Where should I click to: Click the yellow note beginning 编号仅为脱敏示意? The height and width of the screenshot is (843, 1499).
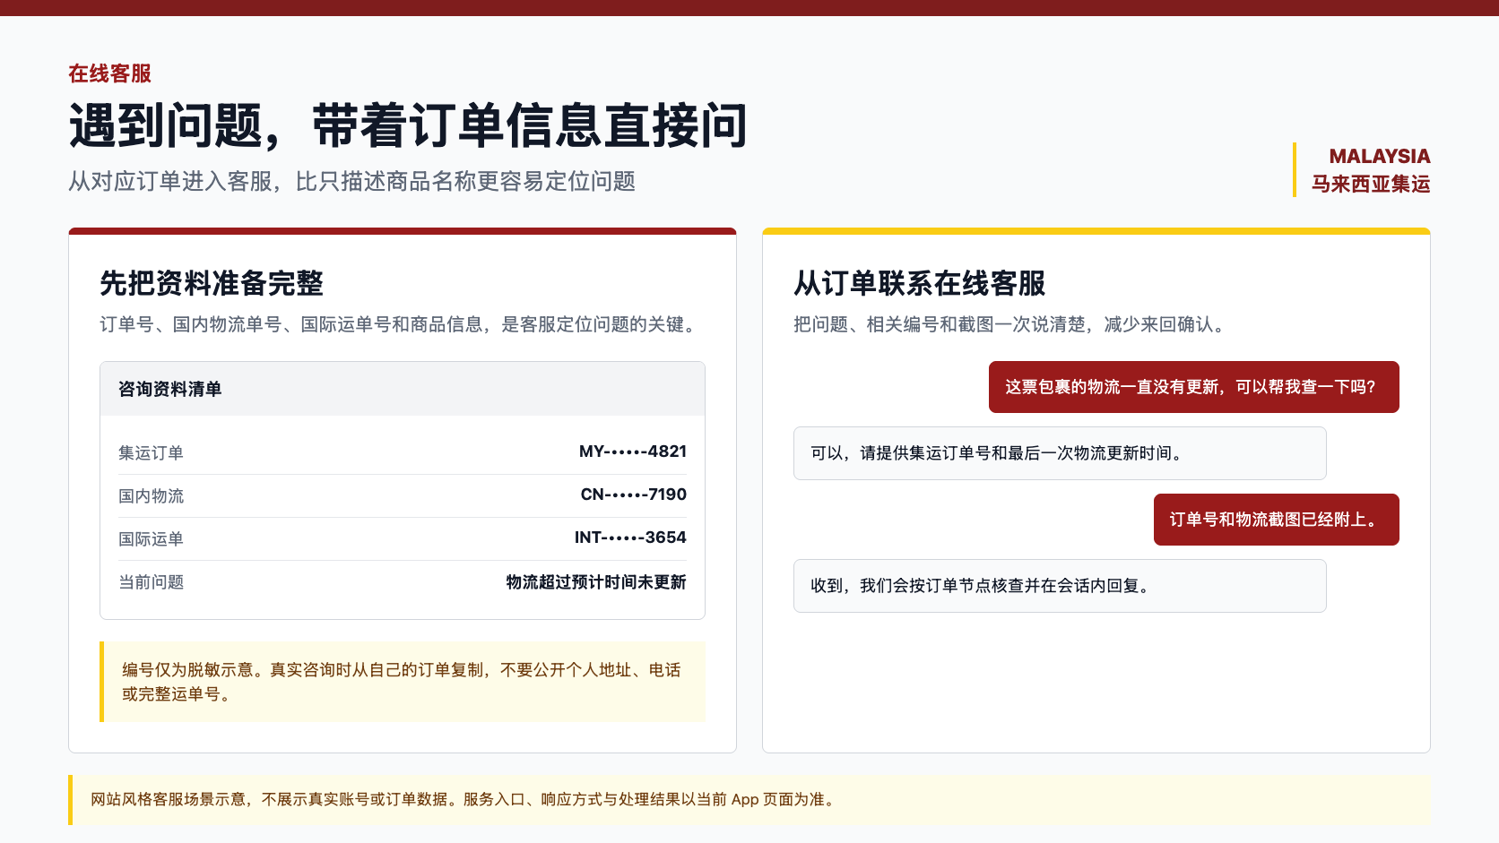pos(403,682)
